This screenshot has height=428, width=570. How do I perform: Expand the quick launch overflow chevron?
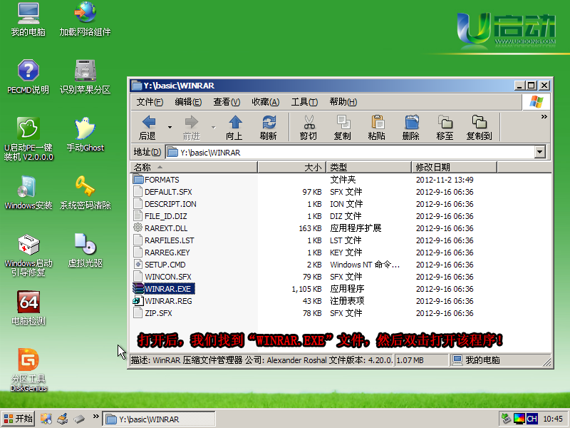(95, 416)
